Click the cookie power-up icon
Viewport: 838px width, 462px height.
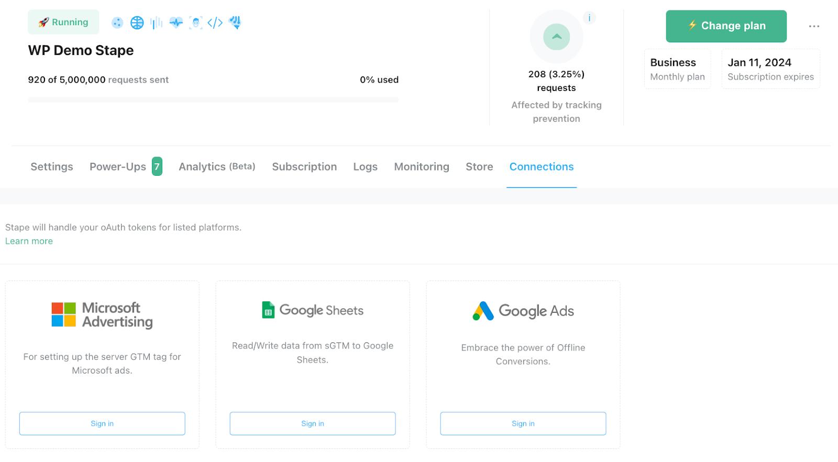click(x=117, y=22)
